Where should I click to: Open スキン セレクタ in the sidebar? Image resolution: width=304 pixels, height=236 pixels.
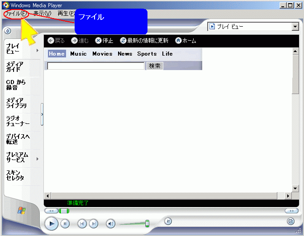click(x=15, y=175)
